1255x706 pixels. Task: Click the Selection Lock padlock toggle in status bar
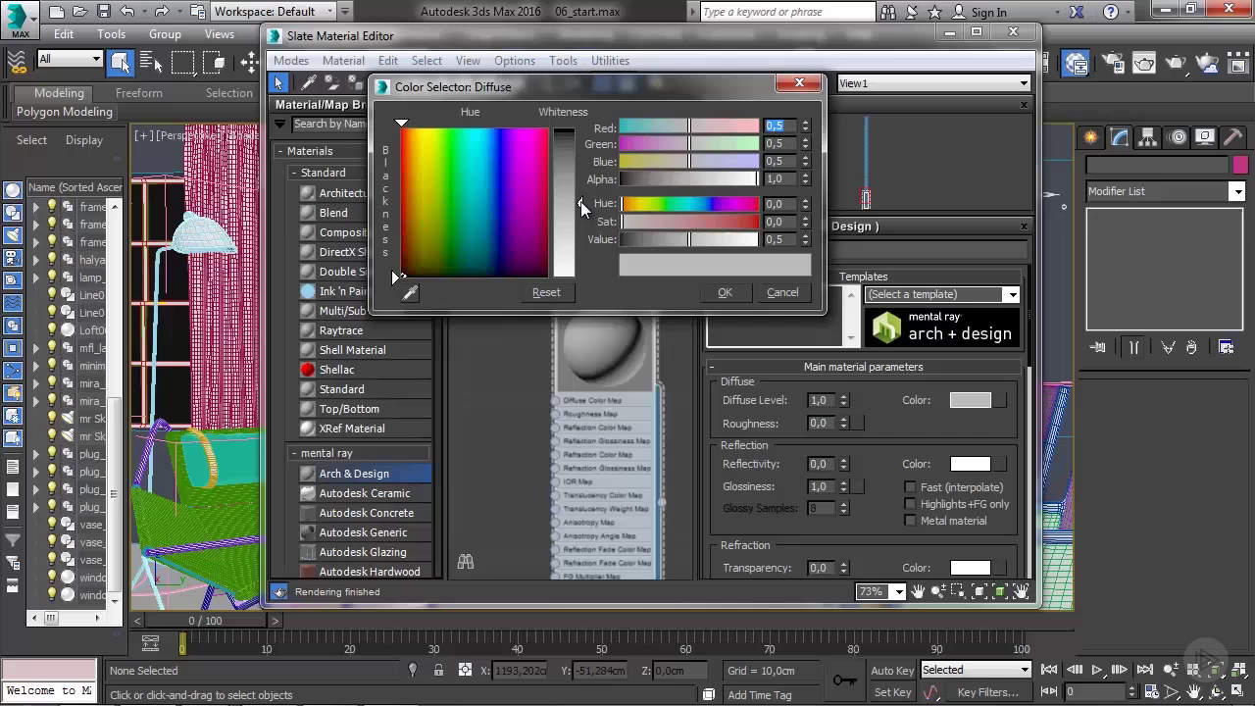[438, 671]
